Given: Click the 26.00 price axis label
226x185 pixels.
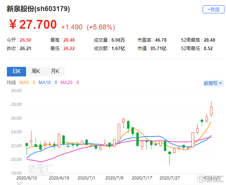Looking at the screenshot, I should (16, 118).
